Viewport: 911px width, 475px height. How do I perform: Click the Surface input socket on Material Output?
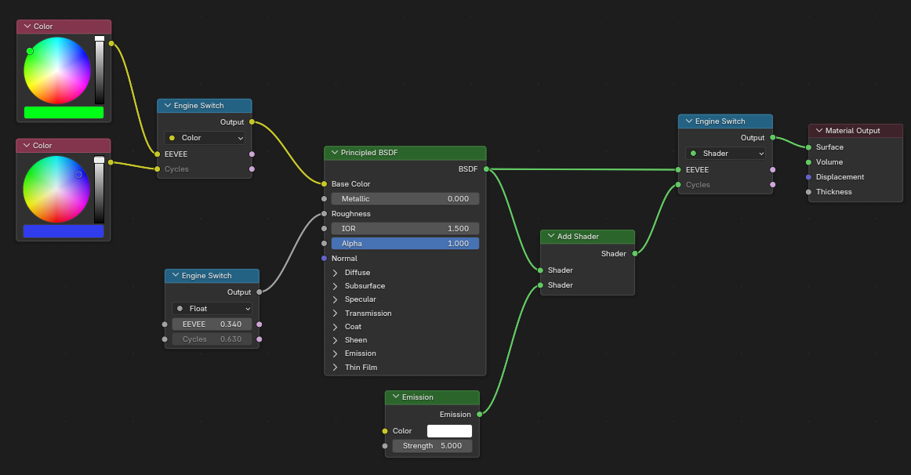click(x=808, y=147)
